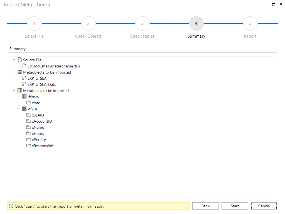Viewport: 285px width, 214px height.
Task: Collapse the Source File node
Action: pos(14,60)
